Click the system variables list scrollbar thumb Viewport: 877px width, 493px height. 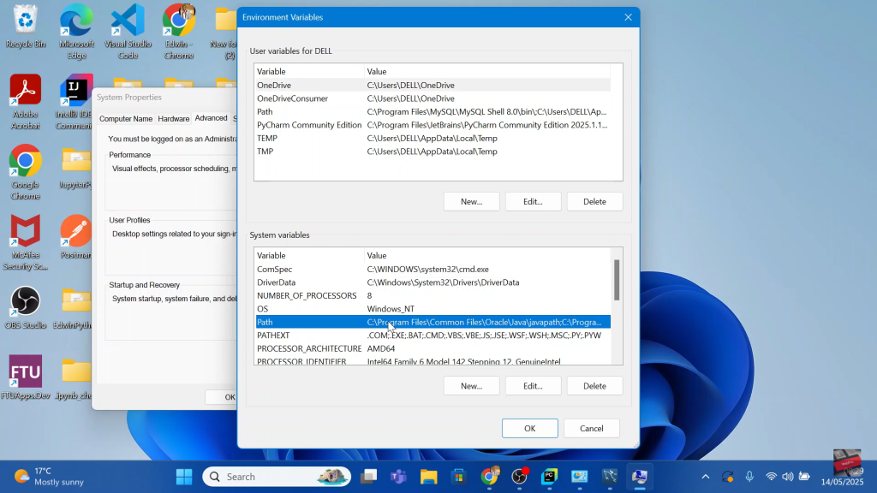click(x=617, y=280)
